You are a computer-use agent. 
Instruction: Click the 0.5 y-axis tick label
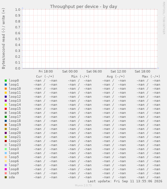[x=17, y=39]
